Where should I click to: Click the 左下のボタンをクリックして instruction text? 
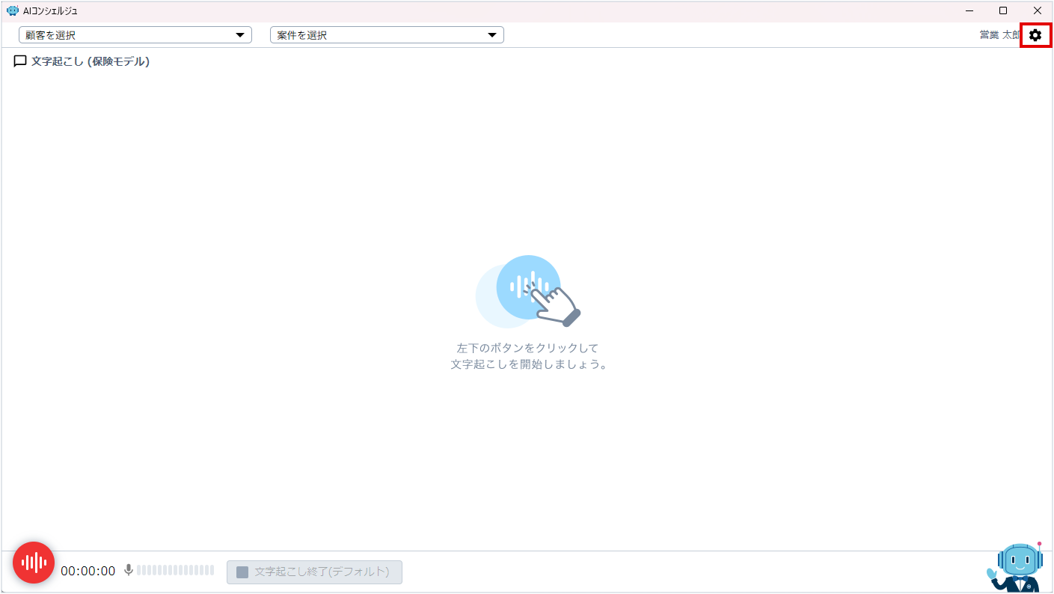(527, 348)
